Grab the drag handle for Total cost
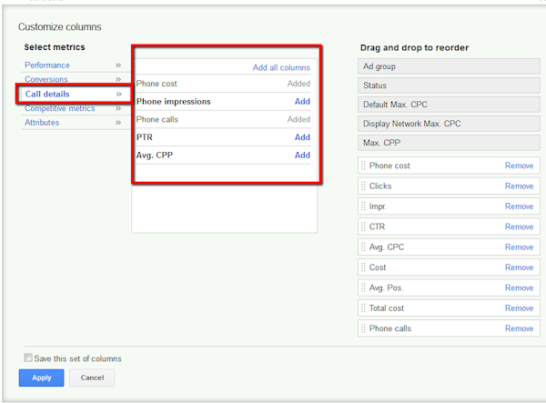This screenshot has height=403, width=546. coord(363,308)
